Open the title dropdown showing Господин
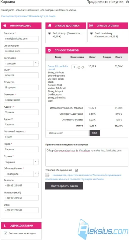The height and width of the screenshot is (240, 129). 21,64
